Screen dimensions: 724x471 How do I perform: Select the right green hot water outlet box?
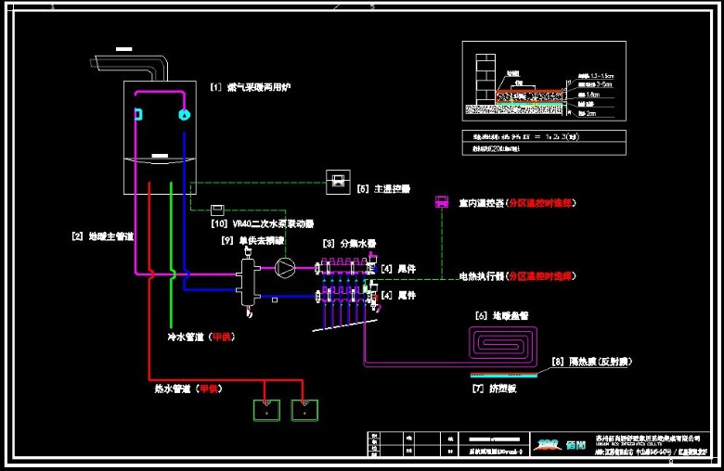(304, 408)
